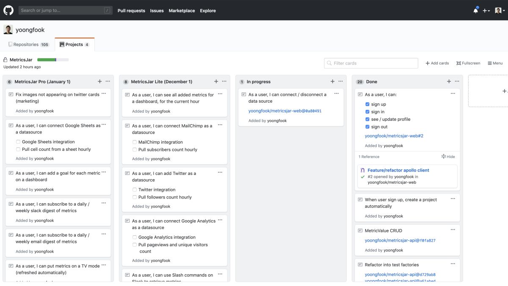
Task: Click note icon on 'add Twitter as a datasource' card
Action: [127, 173]
